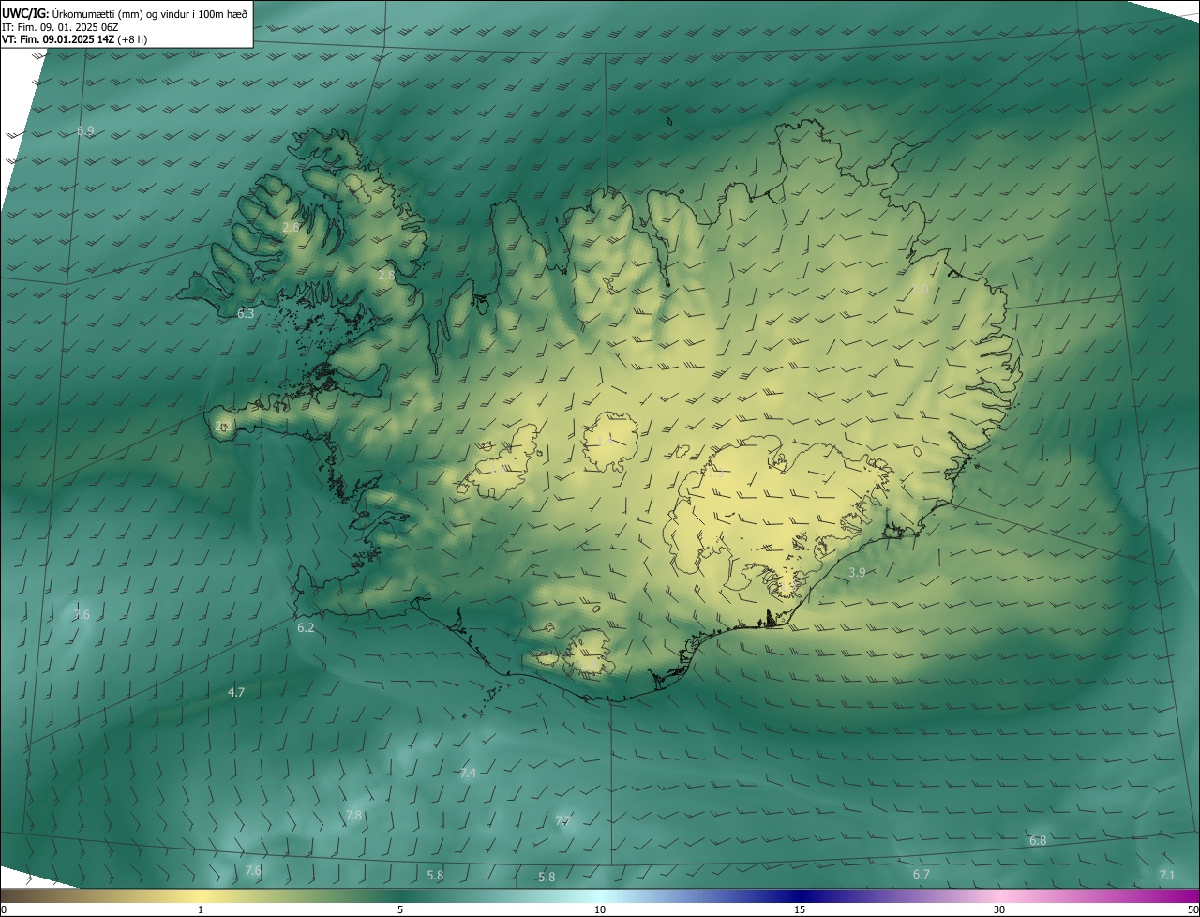The height and width of the screenshot is (917, 1200).
Task: Click the 1 tick label on the color scale
Action: coord(201,909)
